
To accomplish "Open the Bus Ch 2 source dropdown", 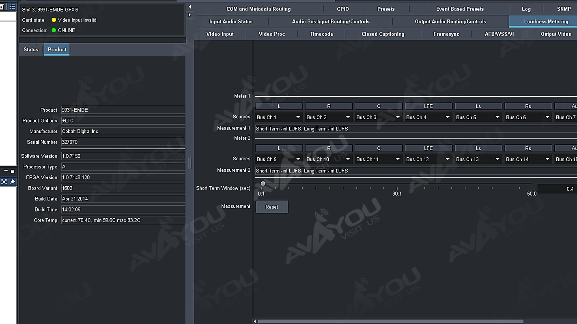I will coord(329,117).
